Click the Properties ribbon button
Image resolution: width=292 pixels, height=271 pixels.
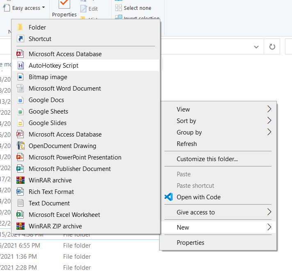64,9
